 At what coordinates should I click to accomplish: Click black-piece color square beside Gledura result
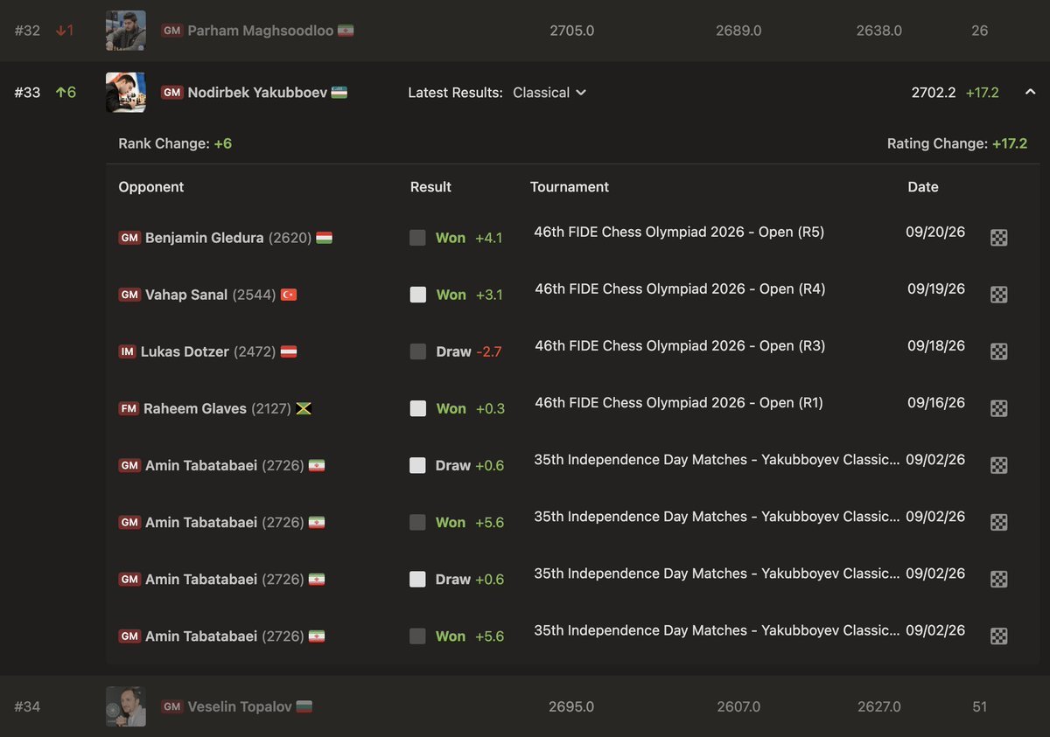pos(417,238)
